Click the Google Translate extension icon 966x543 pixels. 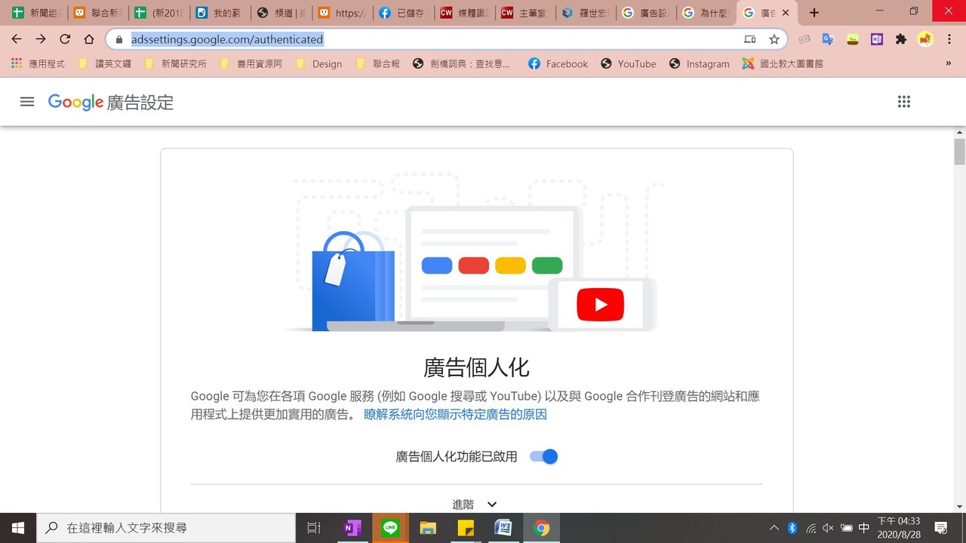pyautogui.click(x=828, y=39)
